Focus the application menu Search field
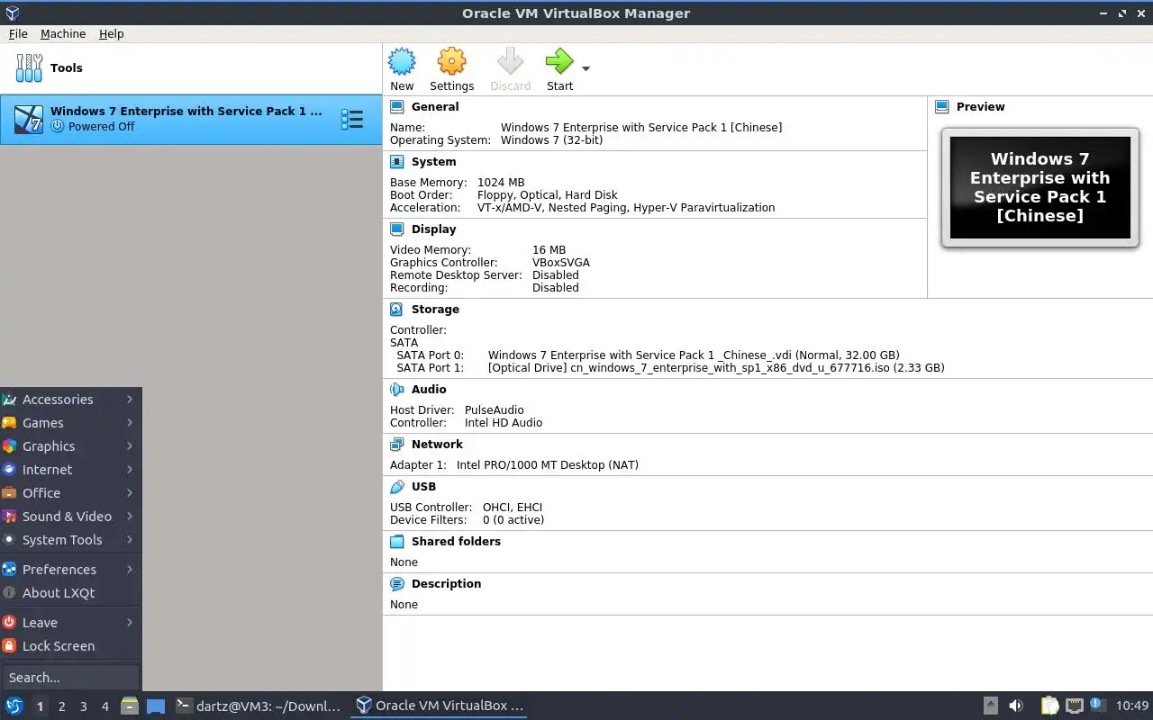Screen dimensions: 1153x720 click(70, 677)
